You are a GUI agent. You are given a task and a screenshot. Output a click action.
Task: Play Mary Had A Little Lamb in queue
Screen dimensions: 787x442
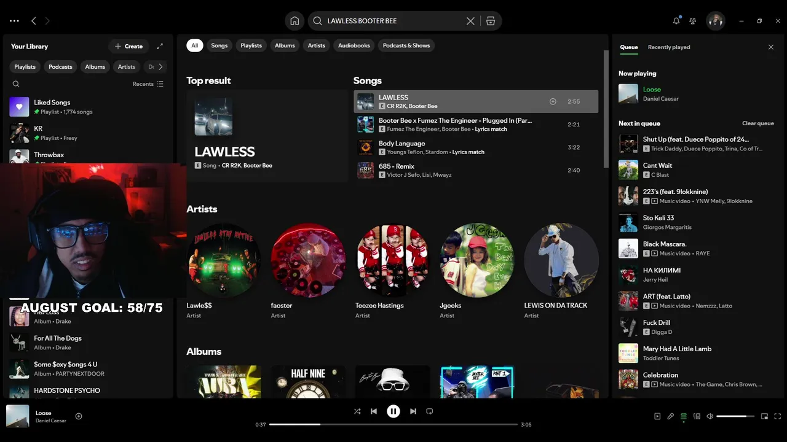click(696, 353)
